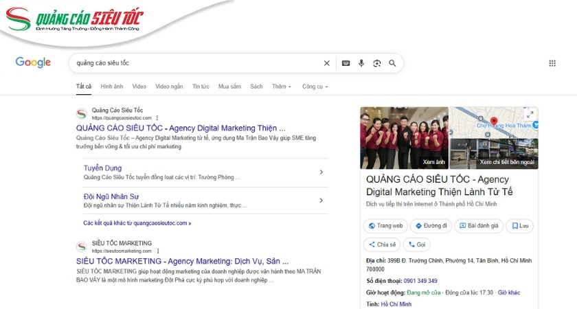Open the on-screen keyboard input tool

[346, 63]
